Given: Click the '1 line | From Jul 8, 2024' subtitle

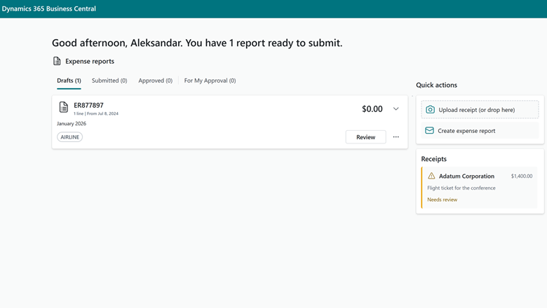Looking at the screenshot, I should click(x=96, y=113).
